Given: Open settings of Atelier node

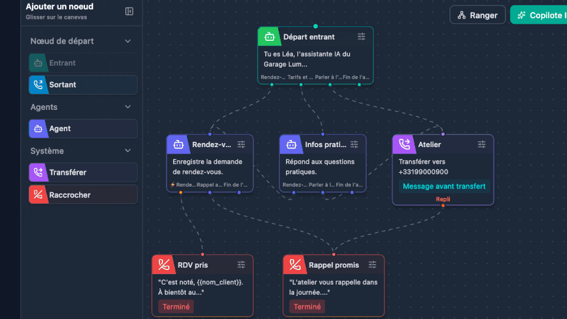Looking at the screenshot, I should (x=481, y=144).
